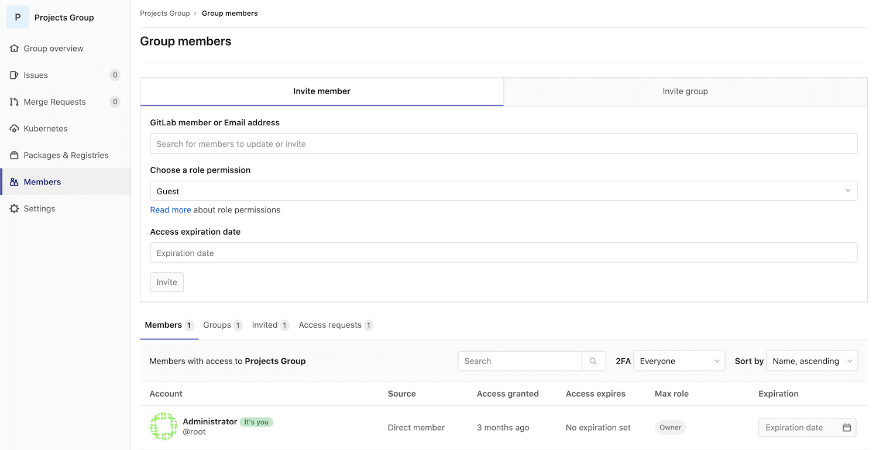This screenshot has height=450, width=876.
Task: Click the Merge Requests sidebar icon
Action: (x=15, y=102)
